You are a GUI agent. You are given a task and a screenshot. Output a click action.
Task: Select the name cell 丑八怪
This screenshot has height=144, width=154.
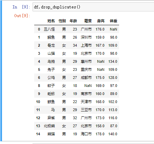[x=49, y=29]
